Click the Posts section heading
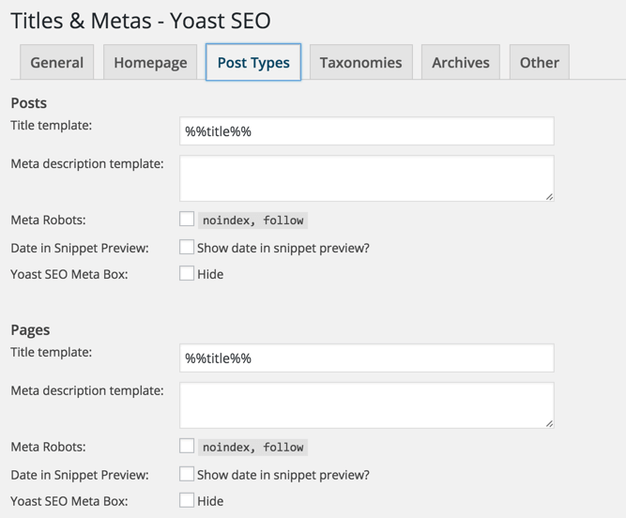Viewport: 626px width, 518px height. pyautogui.click(x=29, y=103)
